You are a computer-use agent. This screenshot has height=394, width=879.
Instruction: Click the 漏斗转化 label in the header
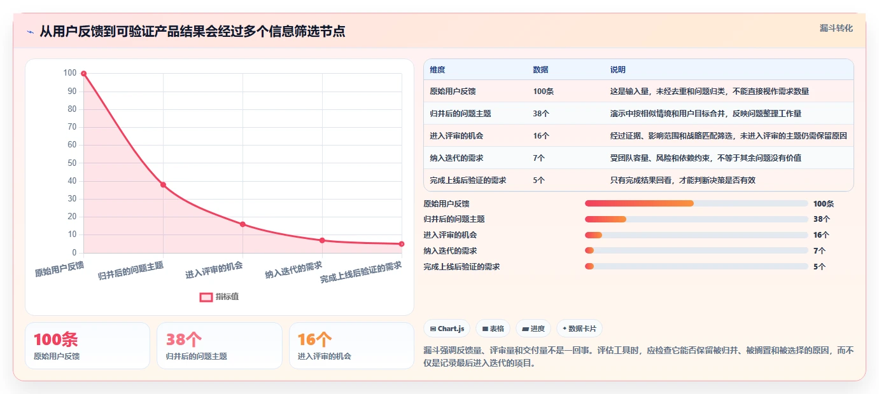(x=836, y=28)
